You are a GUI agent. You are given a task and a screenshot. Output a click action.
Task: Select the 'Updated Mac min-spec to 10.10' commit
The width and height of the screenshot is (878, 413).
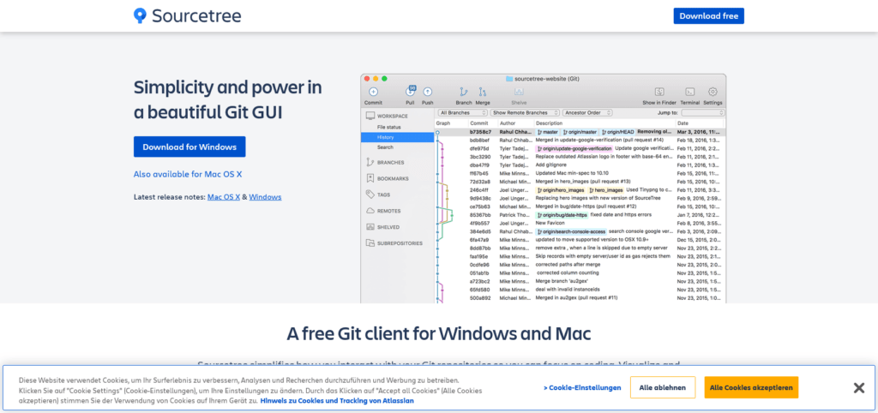[x=580, y=173]
